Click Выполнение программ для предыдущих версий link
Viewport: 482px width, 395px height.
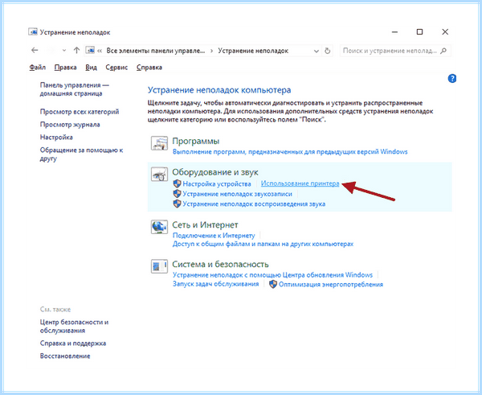click(290, 152)
